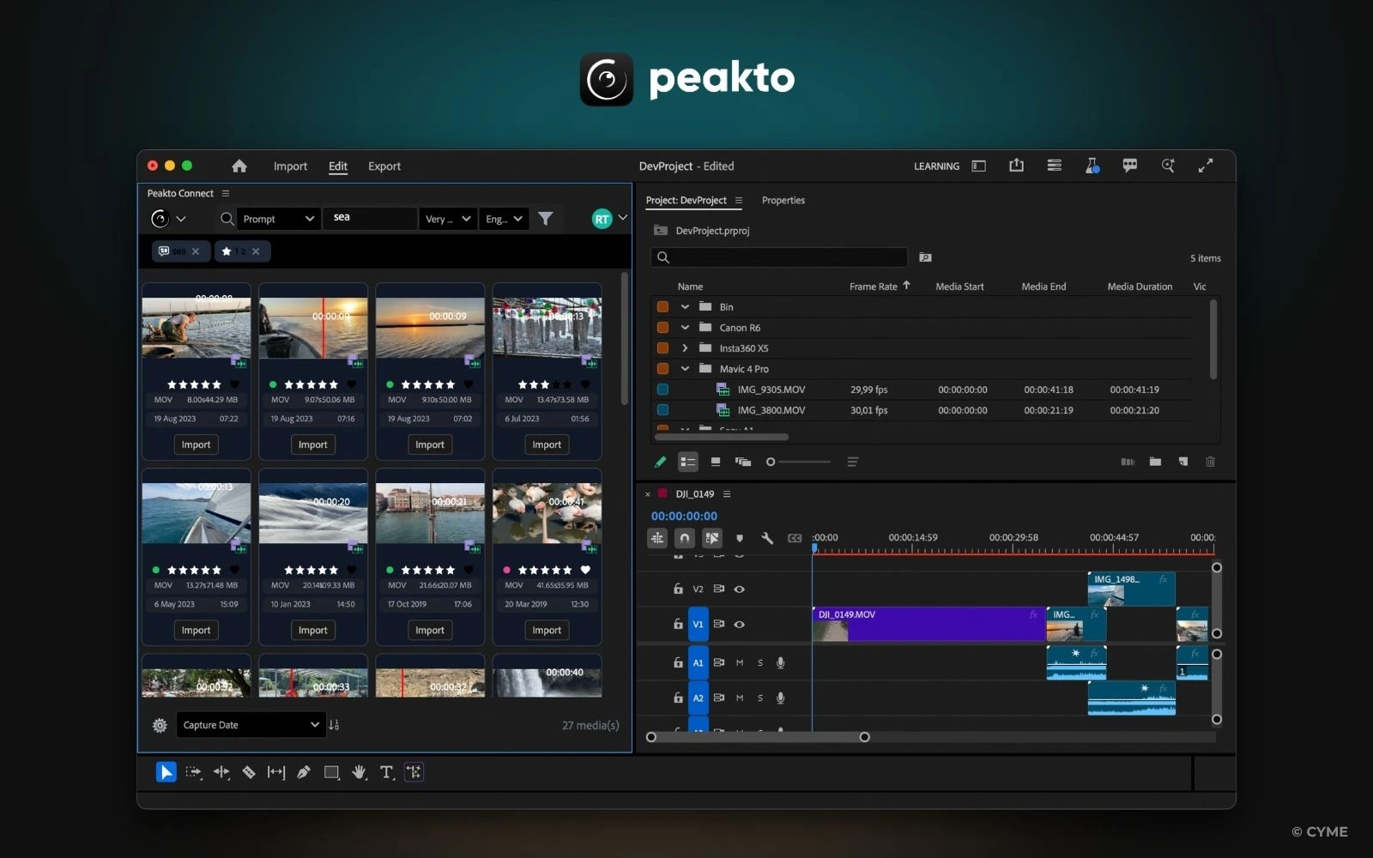This screenshot has width=1373, height=858.
Task: Select the Type tool
Action: 386,772
